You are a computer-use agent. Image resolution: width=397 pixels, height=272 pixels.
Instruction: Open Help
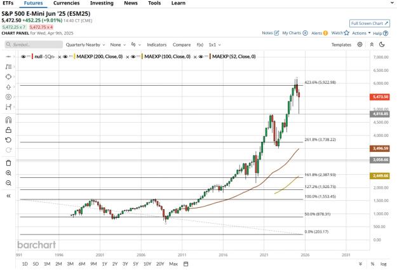(x=380, y=33)
